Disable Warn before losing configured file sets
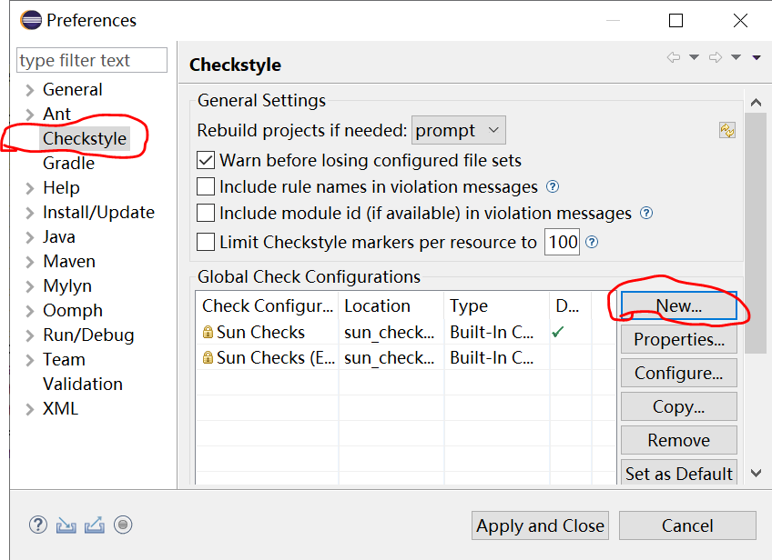This screenshot has height=560, width=772. pyautogui.click(x=206, y=161)
